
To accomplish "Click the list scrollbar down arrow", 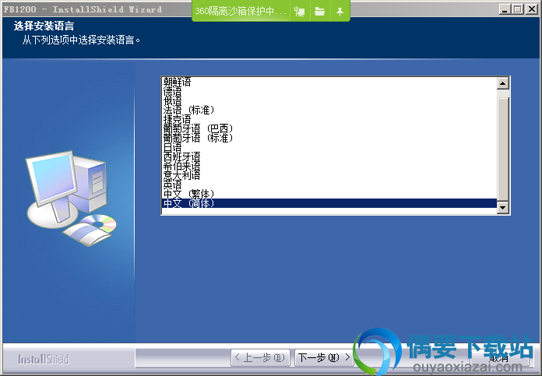I will pos(502,208).
